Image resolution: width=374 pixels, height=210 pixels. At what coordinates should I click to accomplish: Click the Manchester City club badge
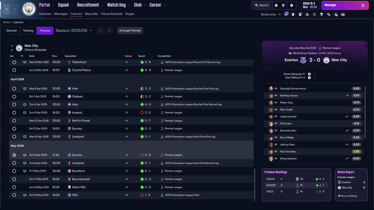(29, 9)
